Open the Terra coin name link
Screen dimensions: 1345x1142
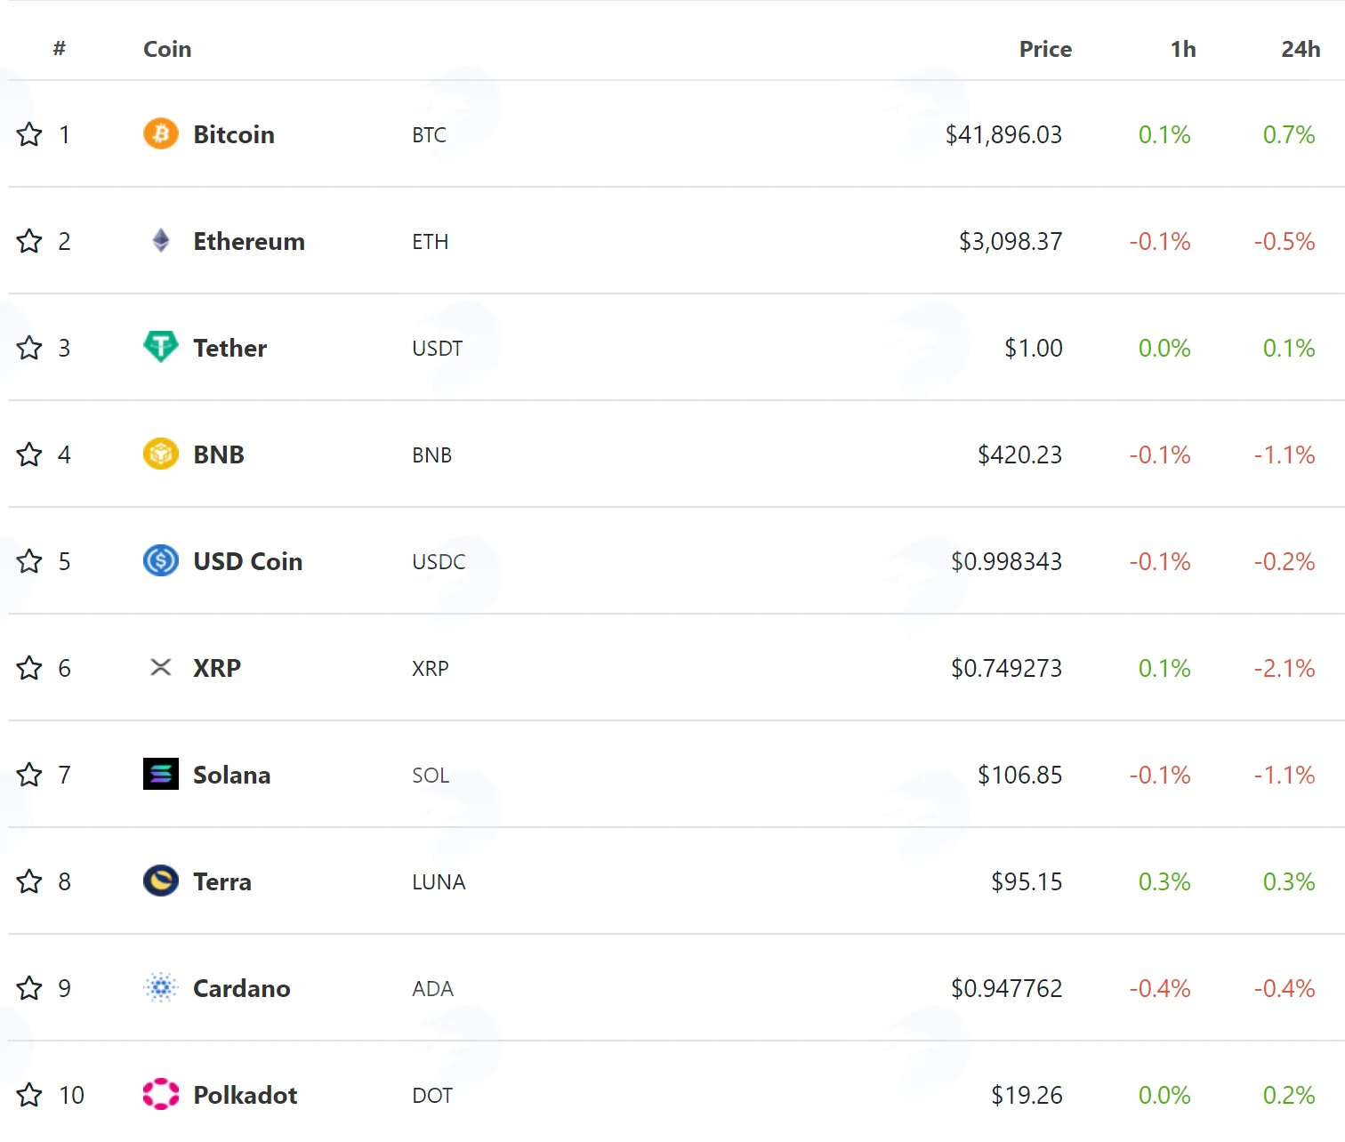click(222, 881)
